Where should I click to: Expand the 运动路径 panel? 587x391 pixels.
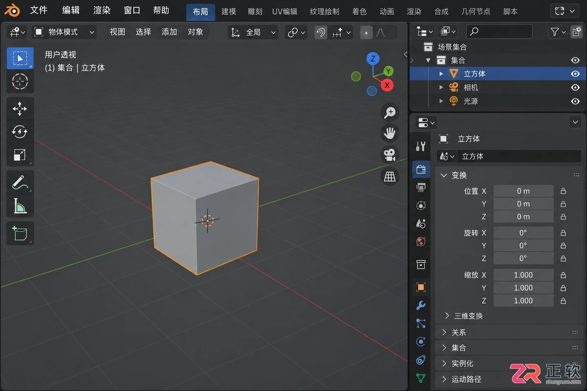[510, 379]
